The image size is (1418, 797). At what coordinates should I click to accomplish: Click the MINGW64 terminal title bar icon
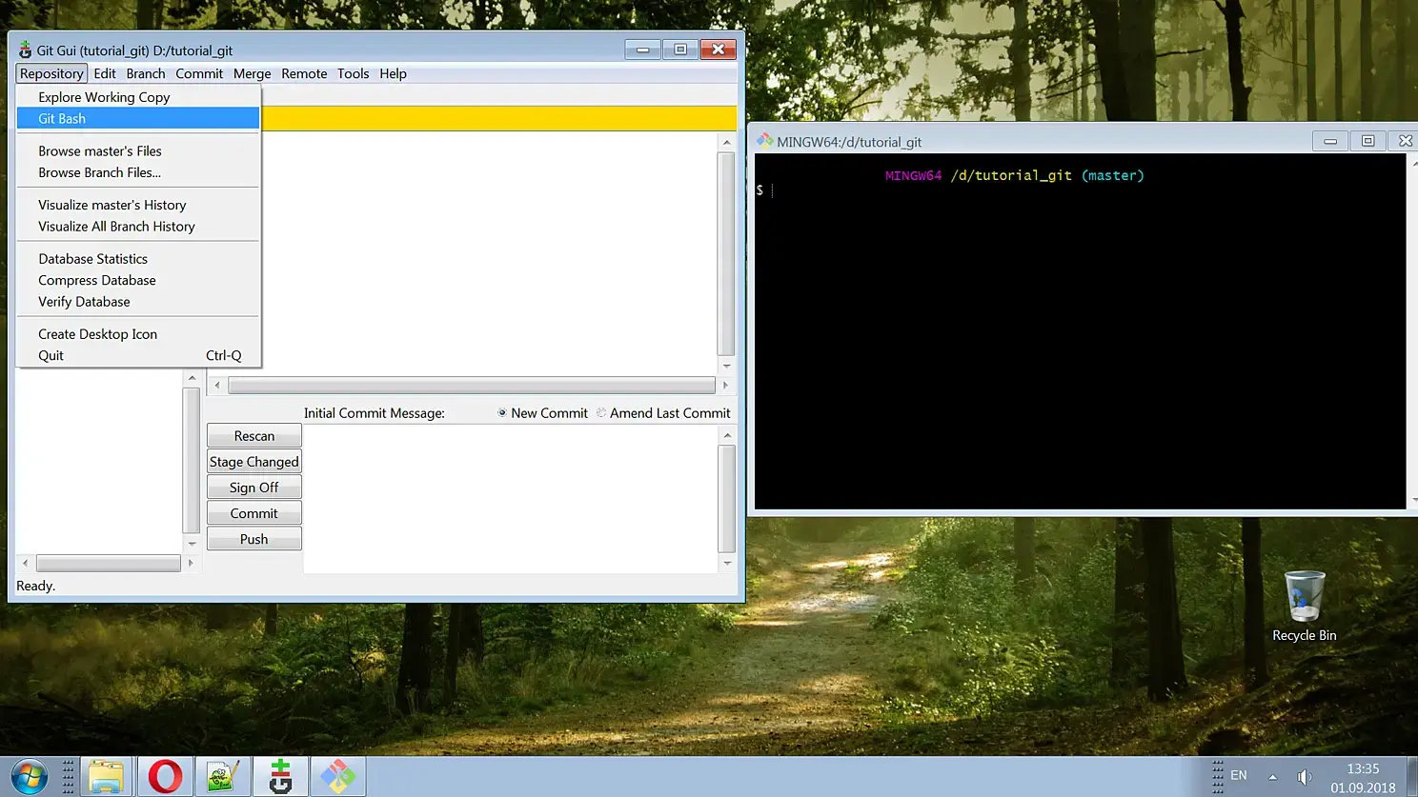(764, 141)
